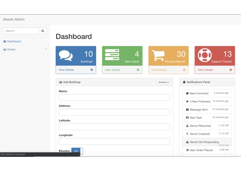
Task: Click the Latitude input field
Action: click(114, 127)
